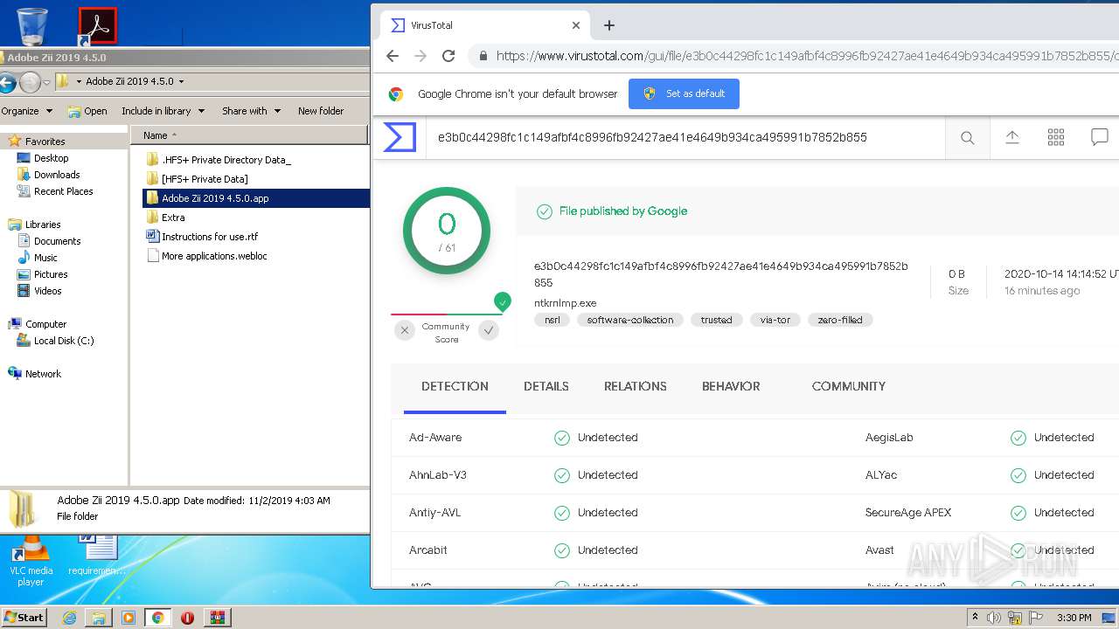Vote positive with the community score checkmark
The image size is (1119, 629).
point(489,330)
